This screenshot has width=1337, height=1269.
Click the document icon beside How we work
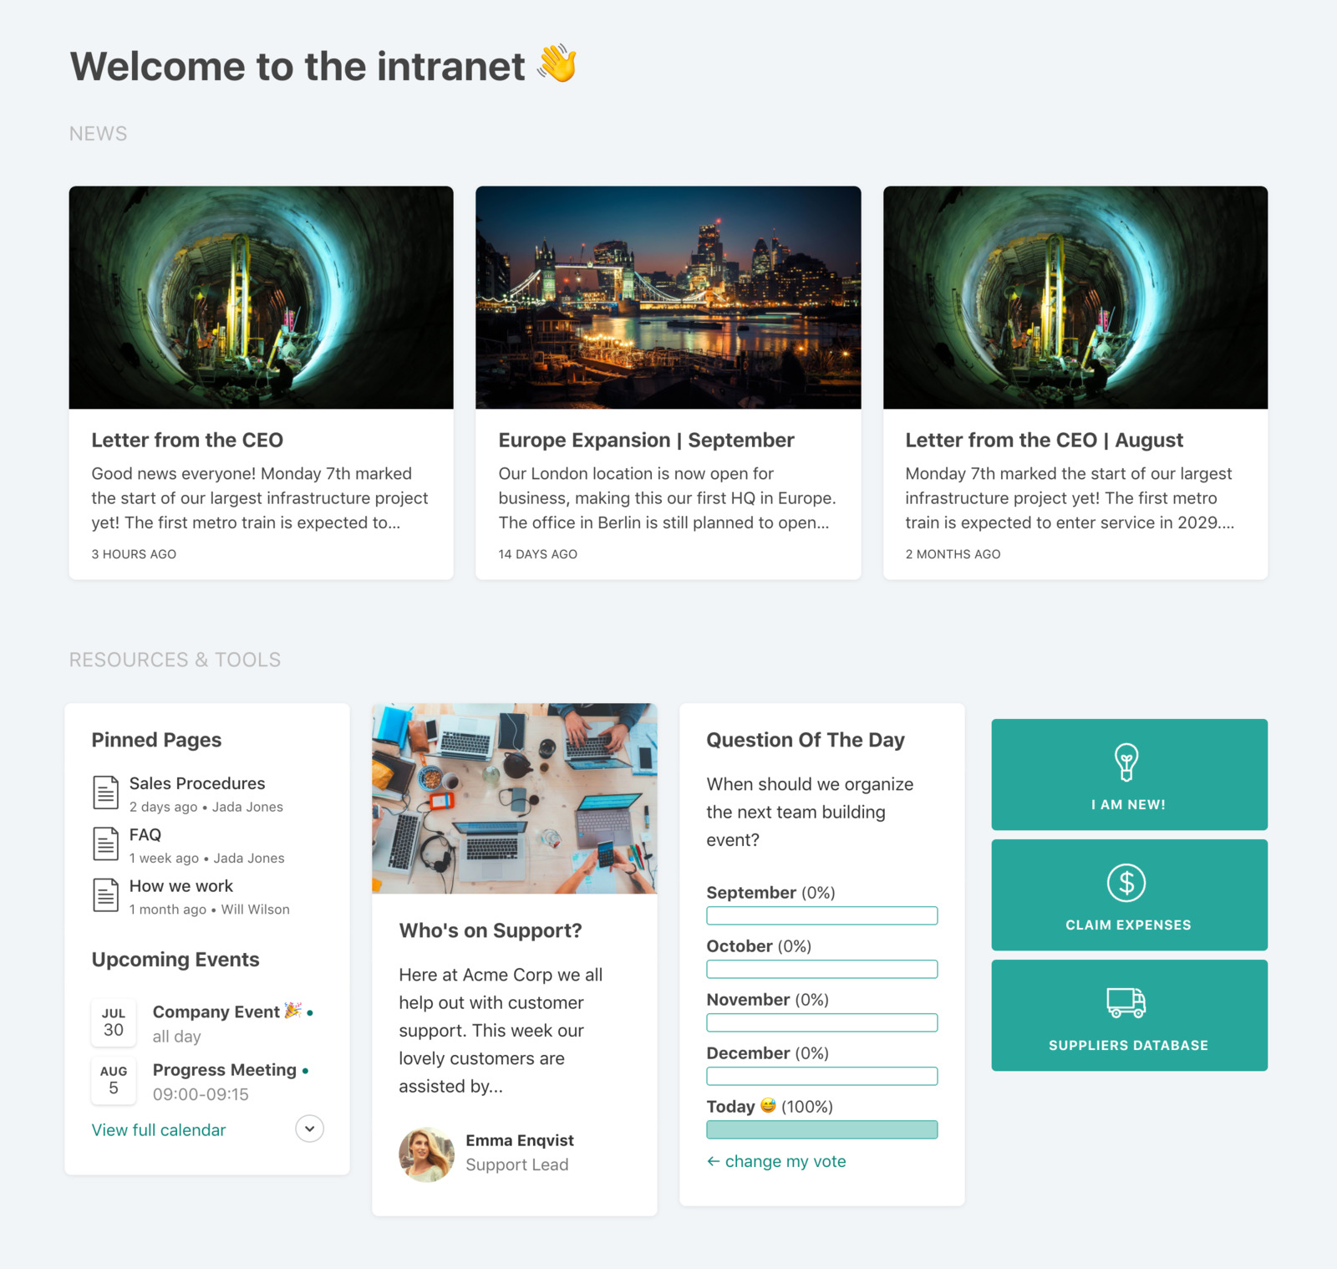(x=105, y=894)
